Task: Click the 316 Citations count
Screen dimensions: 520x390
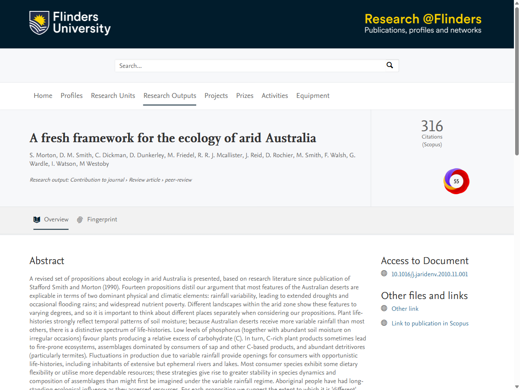Action: click(432, 126)
